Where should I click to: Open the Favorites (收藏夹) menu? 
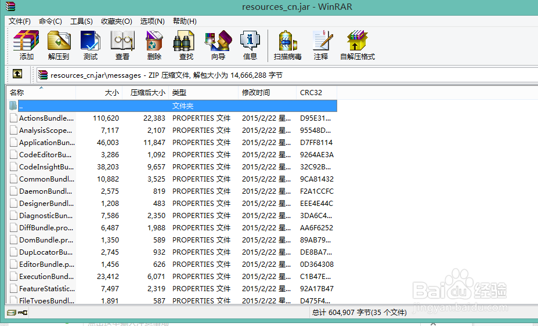(116, 21)
